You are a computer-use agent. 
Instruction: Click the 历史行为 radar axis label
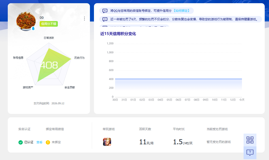pos(79,58)
